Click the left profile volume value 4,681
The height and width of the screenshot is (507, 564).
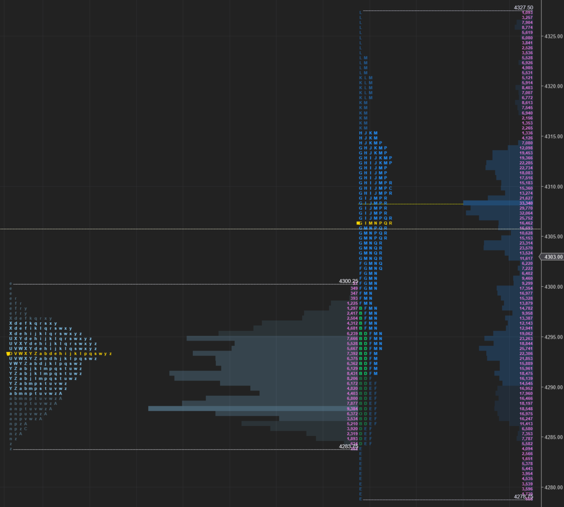[352, 328]
